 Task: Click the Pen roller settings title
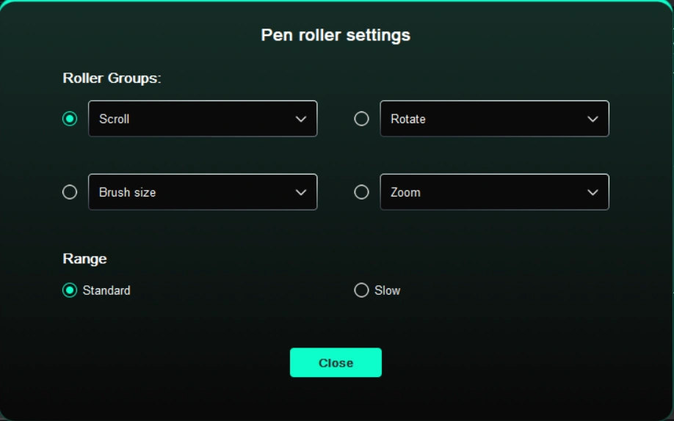[x=336, y=35]
